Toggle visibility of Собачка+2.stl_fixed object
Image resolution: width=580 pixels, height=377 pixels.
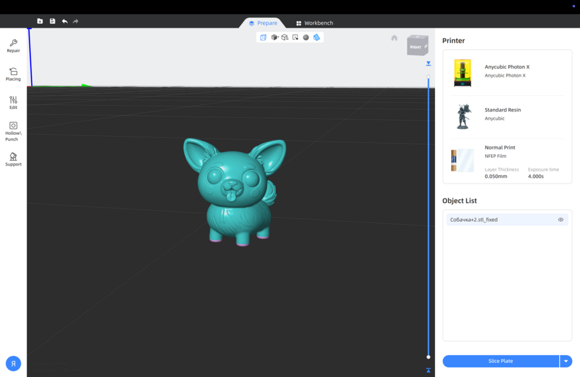click(x=561, y=220)
